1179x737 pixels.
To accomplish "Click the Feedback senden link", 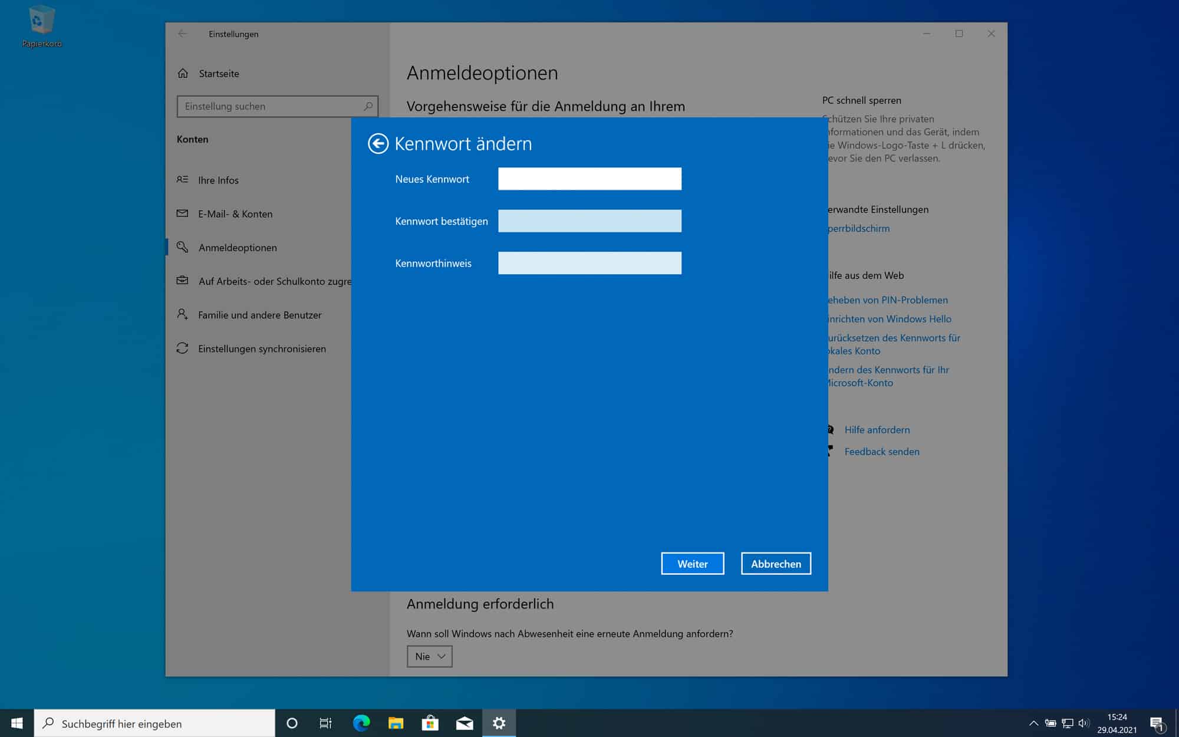I will [x=882, y=452].
